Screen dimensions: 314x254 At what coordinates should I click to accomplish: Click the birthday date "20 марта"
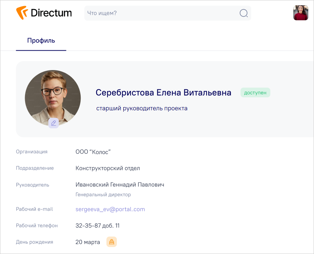(x=88, y=242)
